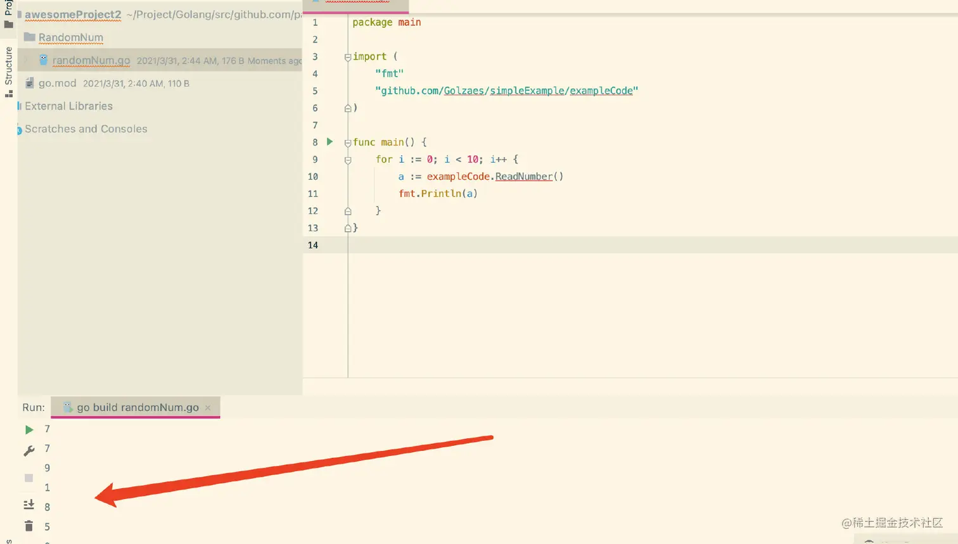This screenshot has height=544, width=958.
Task: Click the output value 8 in the Run console
Action: pyautogui.click(x=47, y=507)
